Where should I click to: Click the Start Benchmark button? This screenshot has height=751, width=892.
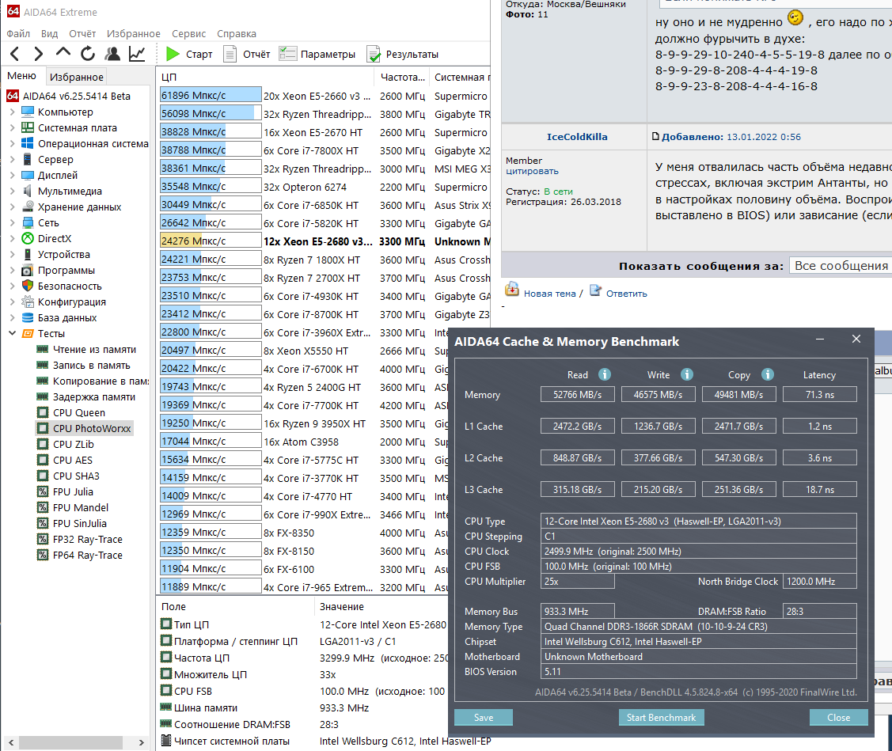(661, 718)
